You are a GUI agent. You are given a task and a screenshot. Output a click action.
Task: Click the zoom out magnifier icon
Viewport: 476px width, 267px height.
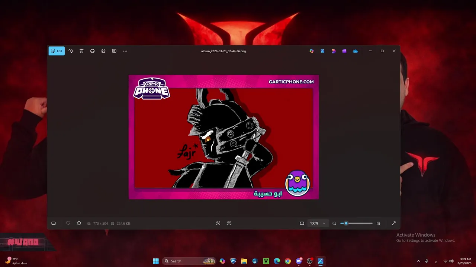click(334, 223)
